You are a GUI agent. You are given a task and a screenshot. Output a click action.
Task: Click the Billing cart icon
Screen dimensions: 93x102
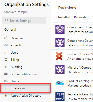[6, 59]
